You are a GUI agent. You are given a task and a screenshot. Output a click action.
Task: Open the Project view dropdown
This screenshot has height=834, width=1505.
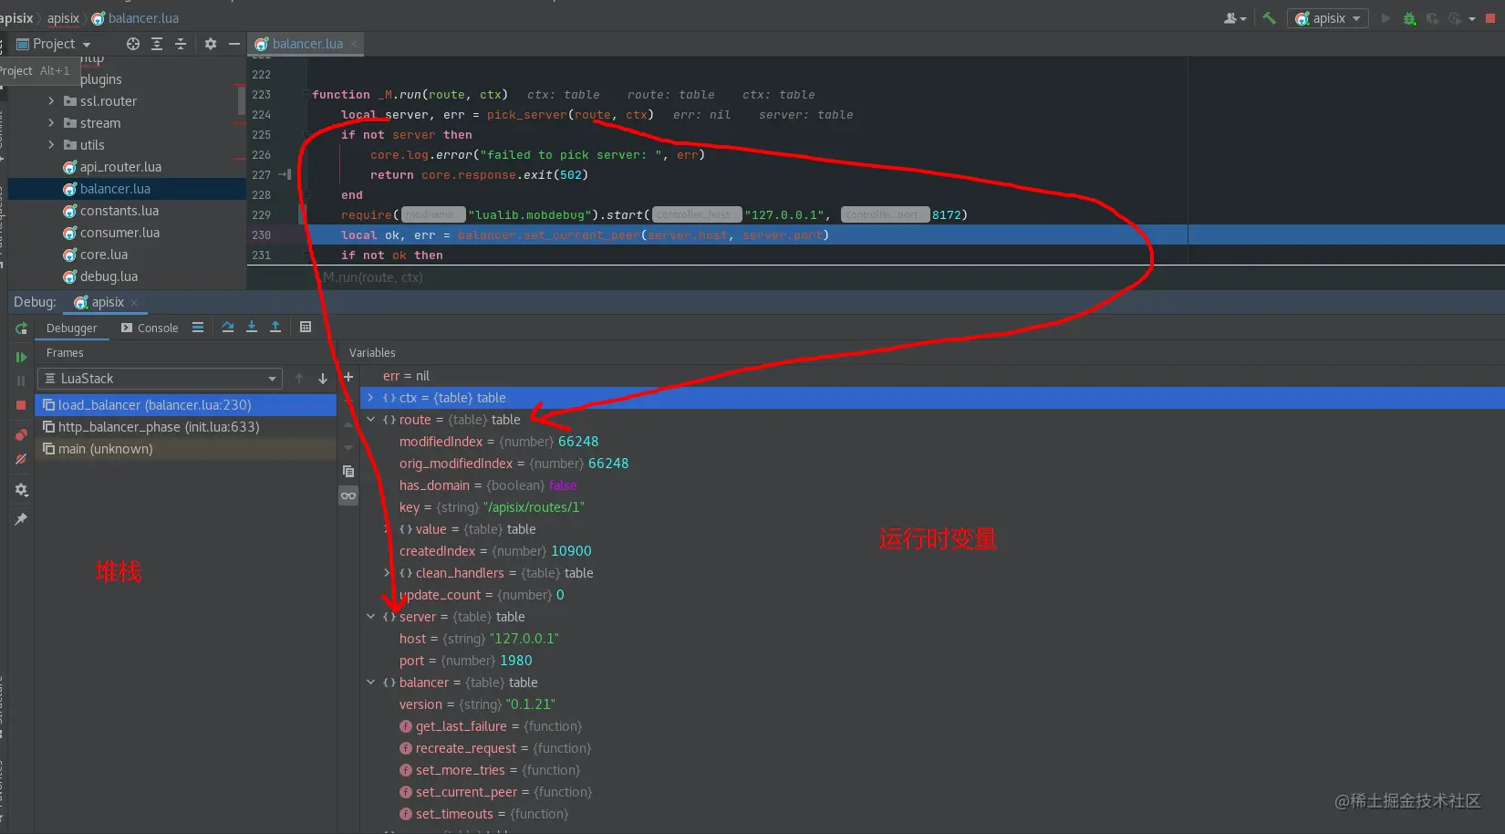tap(55, 44)
